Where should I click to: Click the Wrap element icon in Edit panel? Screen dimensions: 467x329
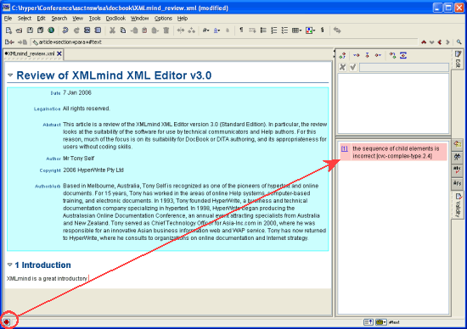pyautogui.click(x=403, y=55)
